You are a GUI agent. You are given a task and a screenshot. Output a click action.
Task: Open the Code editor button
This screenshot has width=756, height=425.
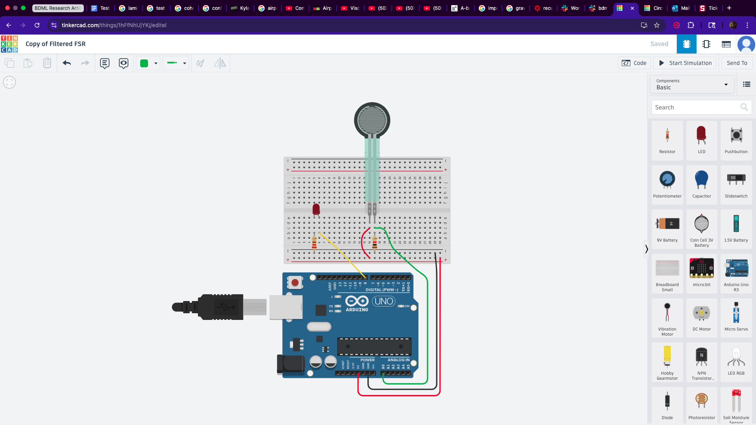tap(634, 63)
